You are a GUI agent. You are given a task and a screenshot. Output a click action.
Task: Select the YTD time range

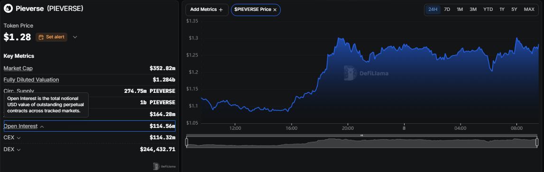pos(488,9)
